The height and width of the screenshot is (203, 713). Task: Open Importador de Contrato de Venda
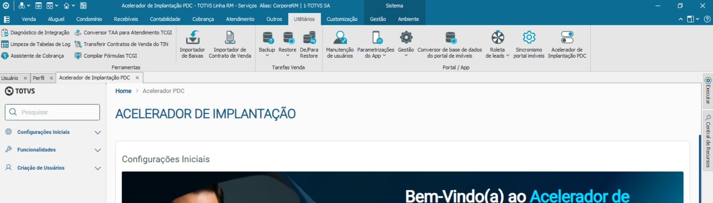coord(230,45)
